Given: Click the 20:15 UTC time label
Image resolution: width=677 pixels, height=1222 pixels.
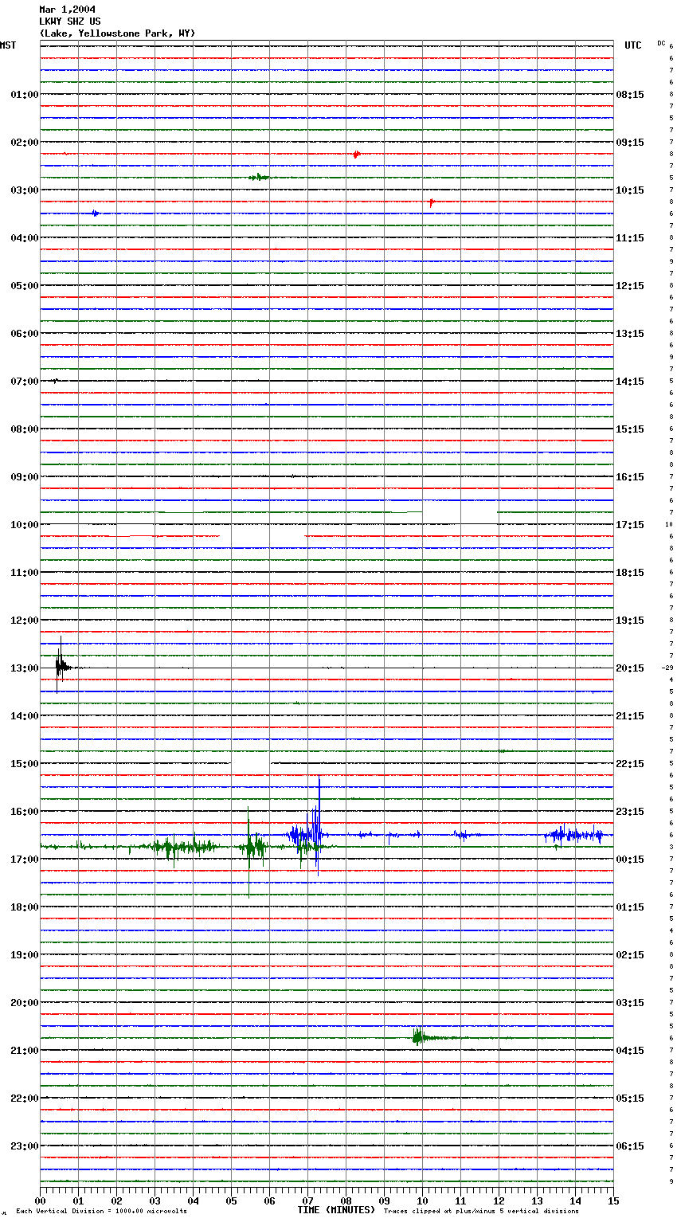Looking at the screenshot, I should tap(630, 668).
